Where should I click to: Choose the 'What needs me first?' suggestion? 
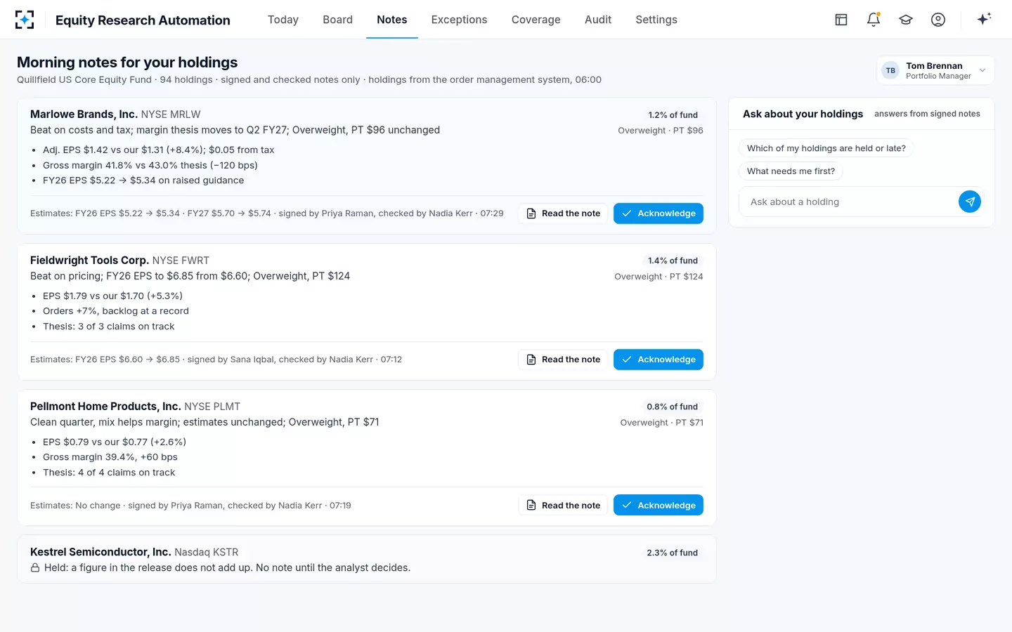(791, 171)
